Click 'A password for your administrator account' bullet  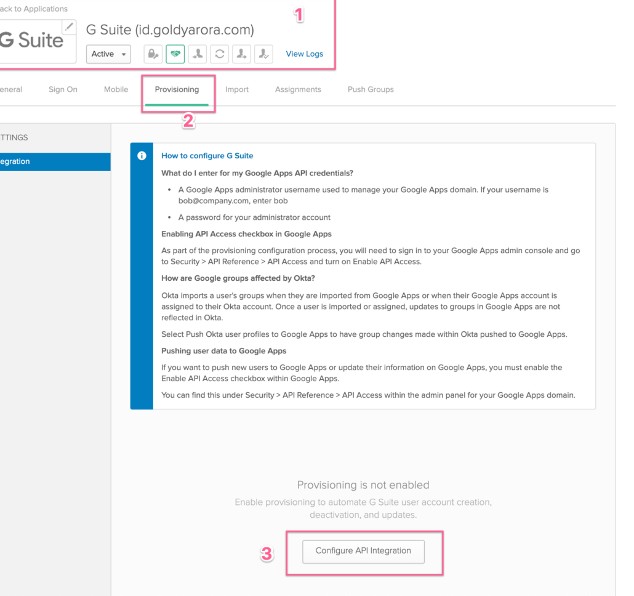point(254,217)
